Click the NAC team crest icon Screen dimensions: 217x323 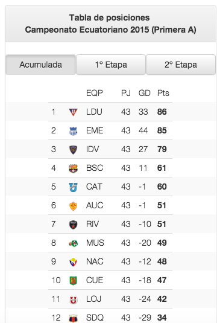point(73,262)
